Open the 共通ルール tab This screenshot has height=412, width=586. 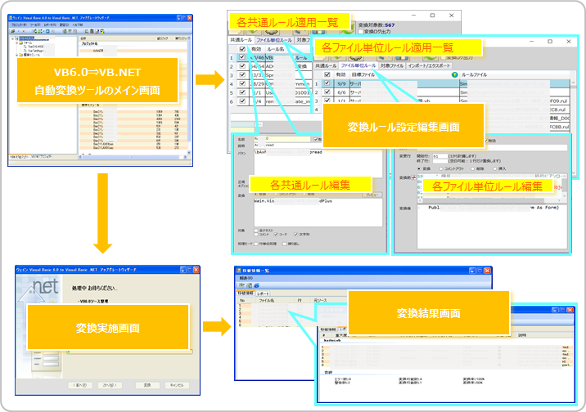[x=241, y=39]
